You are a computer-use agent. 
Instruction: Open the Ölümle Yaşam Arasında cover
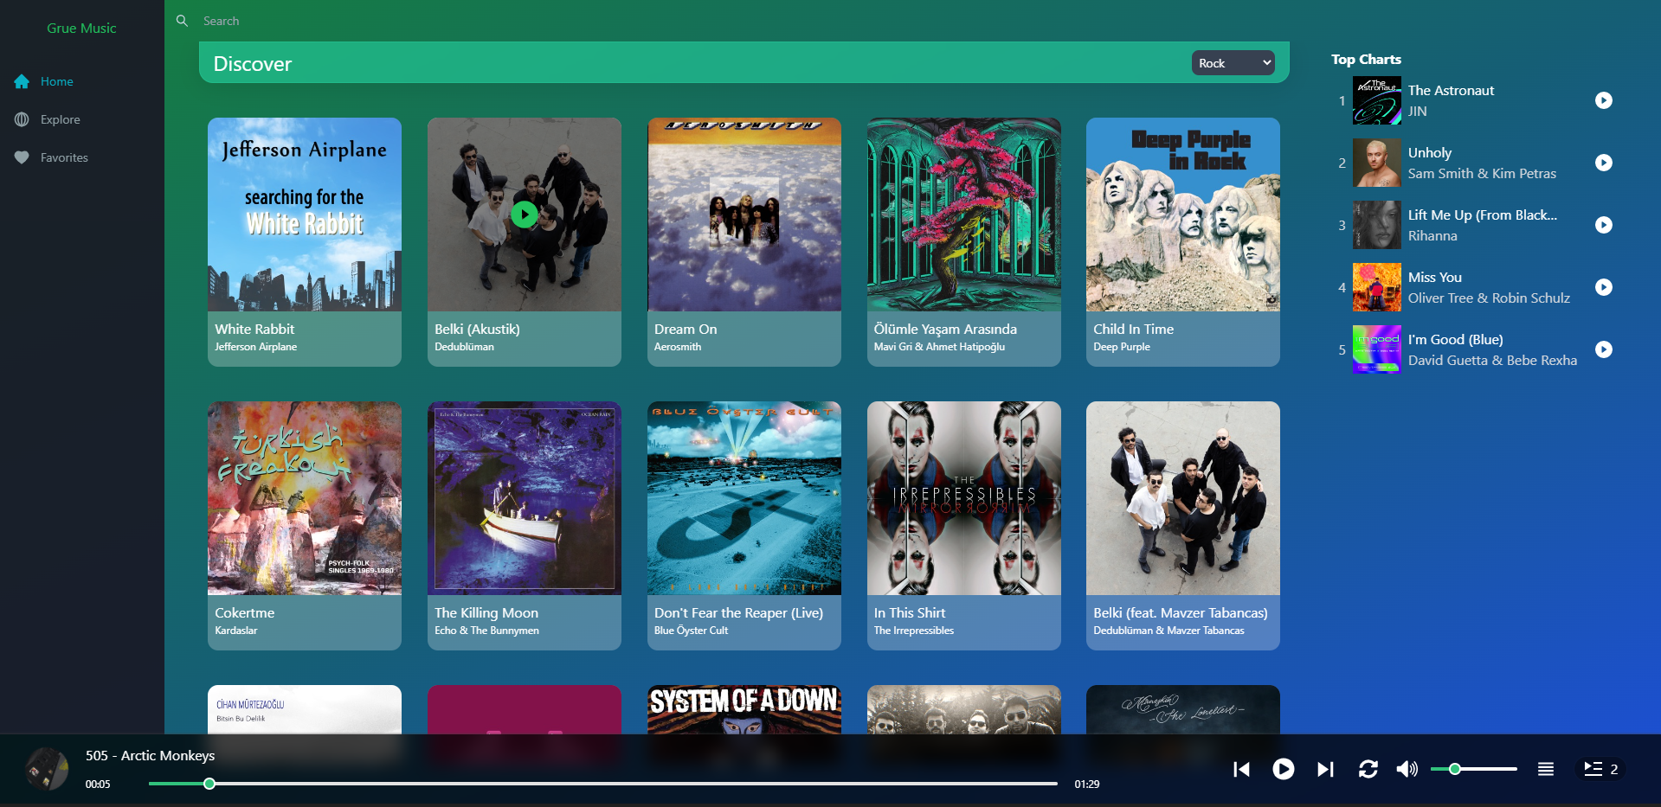[x=964, y=215]
